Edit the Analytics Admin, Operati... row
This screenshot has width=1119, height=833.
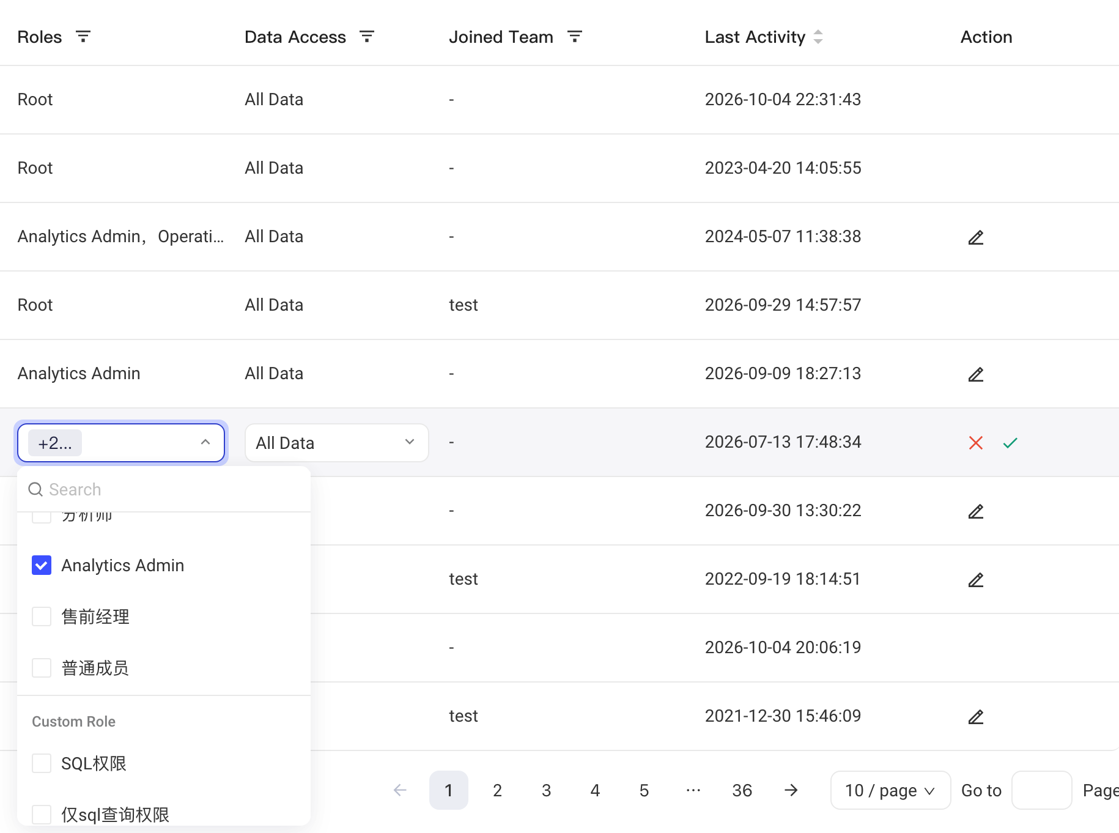coord(976,237)
